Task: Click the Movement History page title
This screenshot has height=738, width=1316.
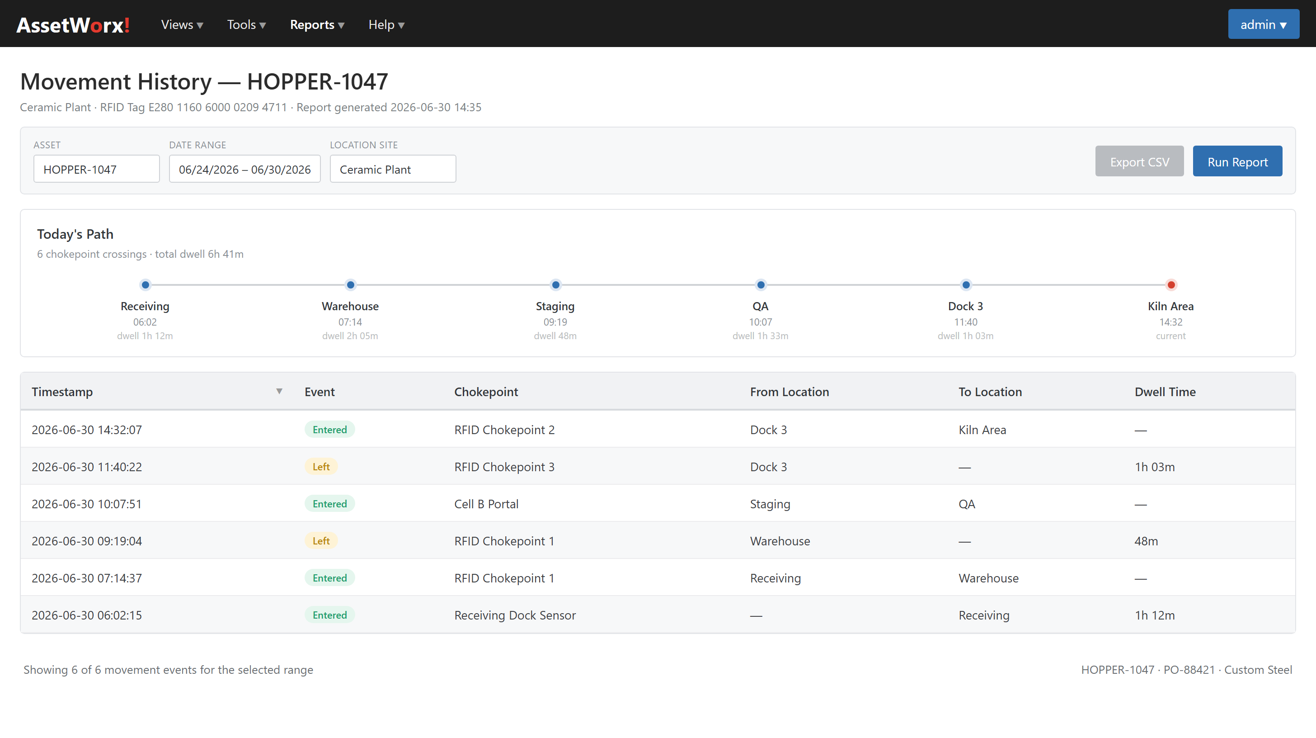Action: pos(204,82)
